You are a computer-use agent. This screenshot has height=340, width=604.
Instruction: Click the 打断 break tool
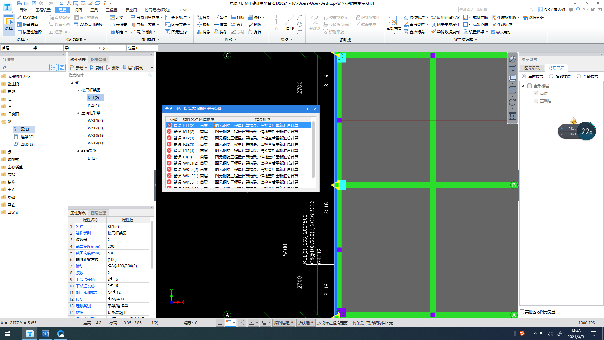237,17
